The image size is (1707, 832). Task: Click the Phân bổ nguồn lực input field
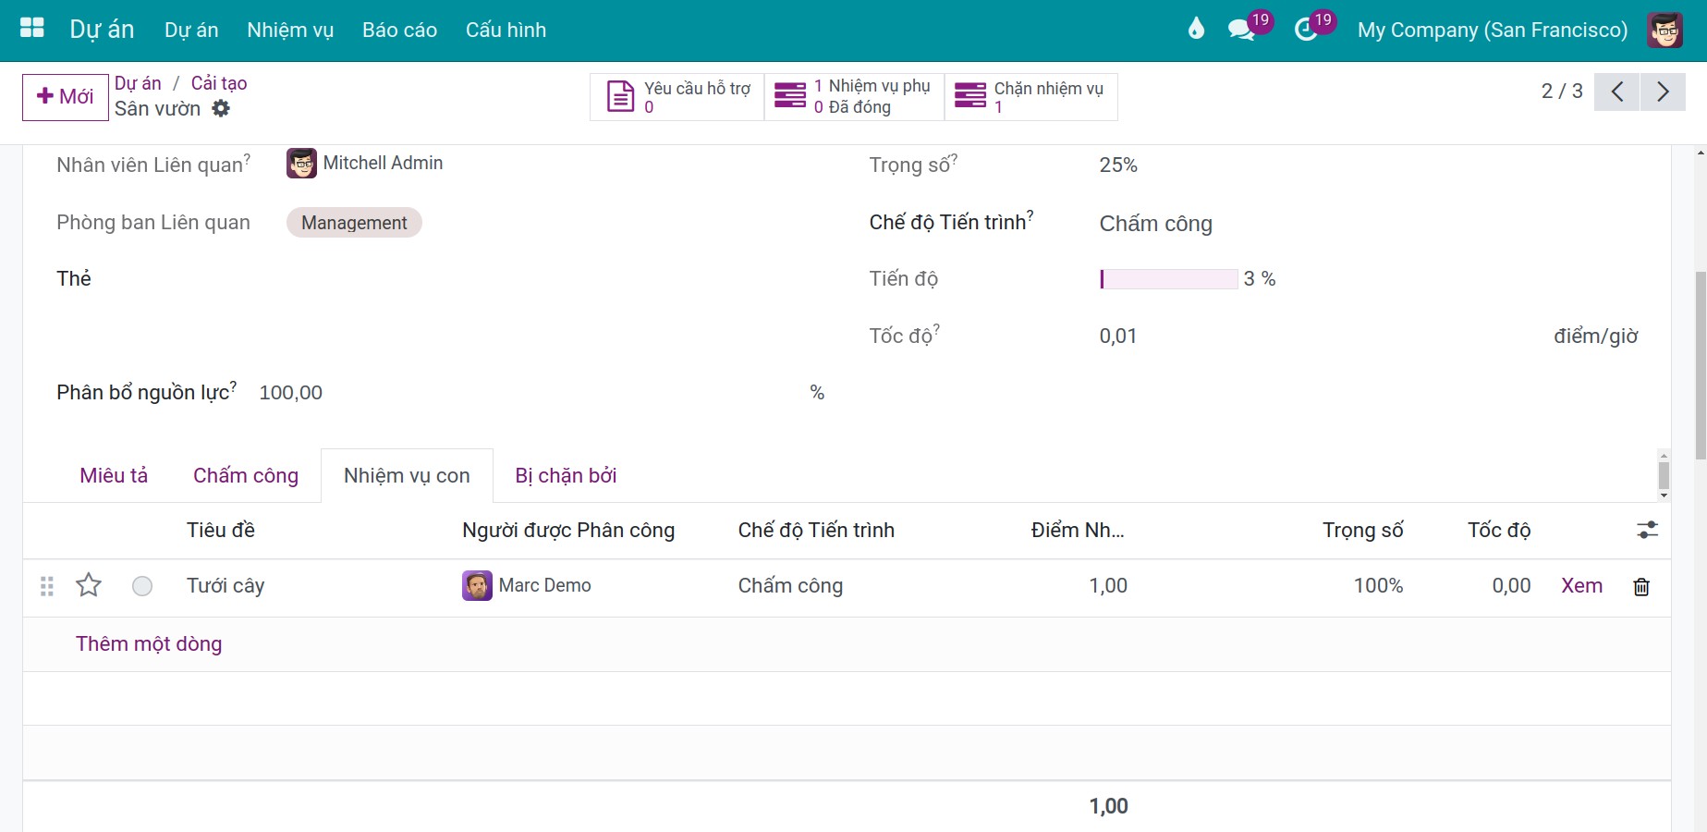click(531, 393)
